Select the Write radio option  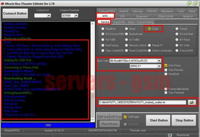149,29
